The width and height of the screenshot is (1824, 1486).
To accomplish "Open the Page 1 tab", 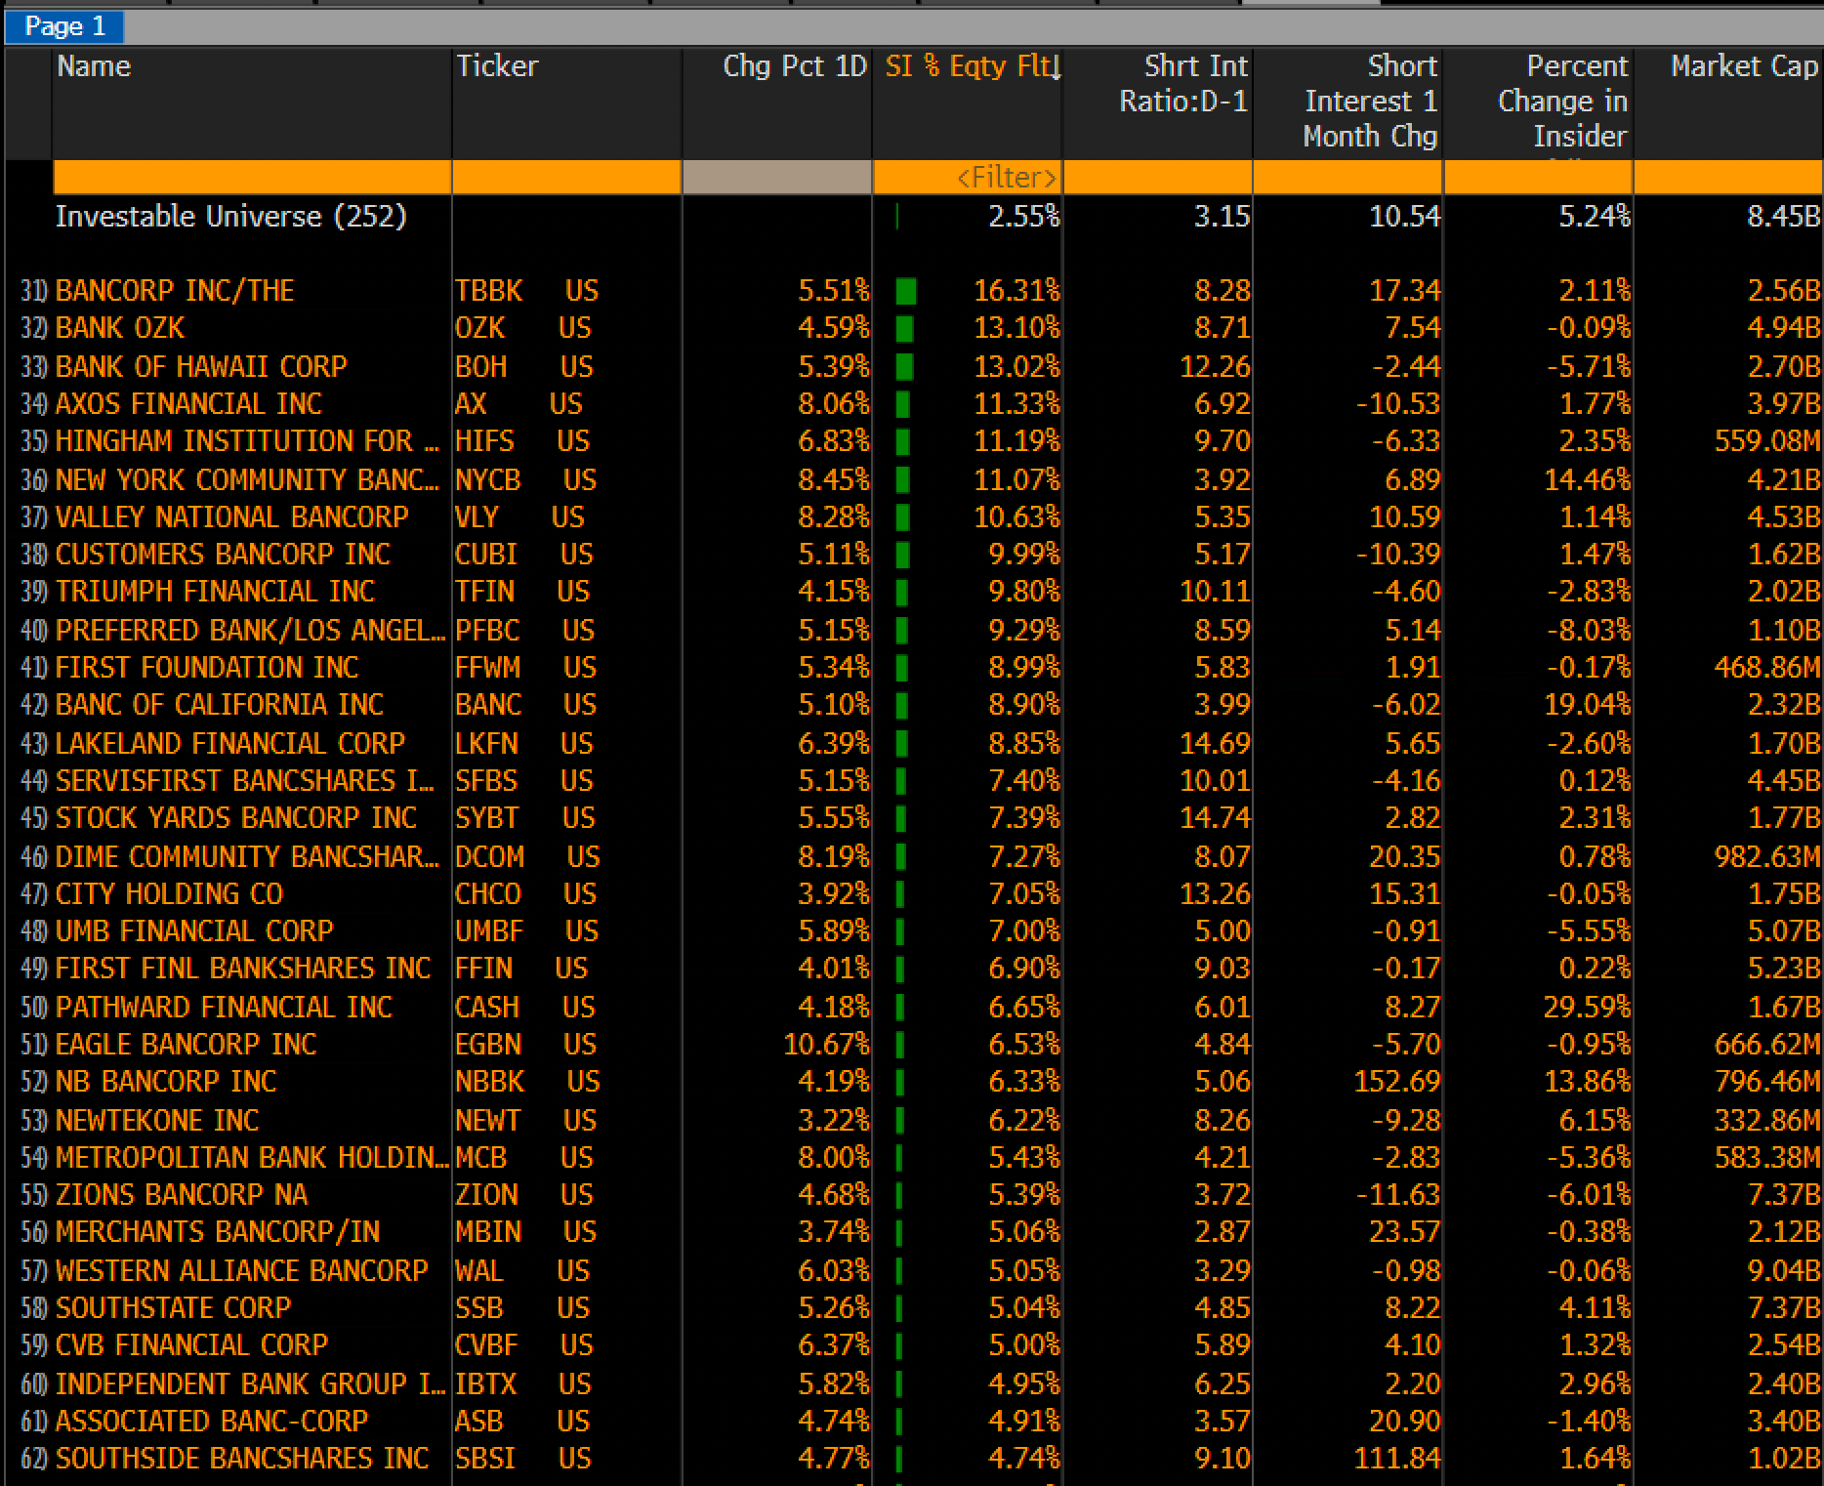I will click(64, 26).
